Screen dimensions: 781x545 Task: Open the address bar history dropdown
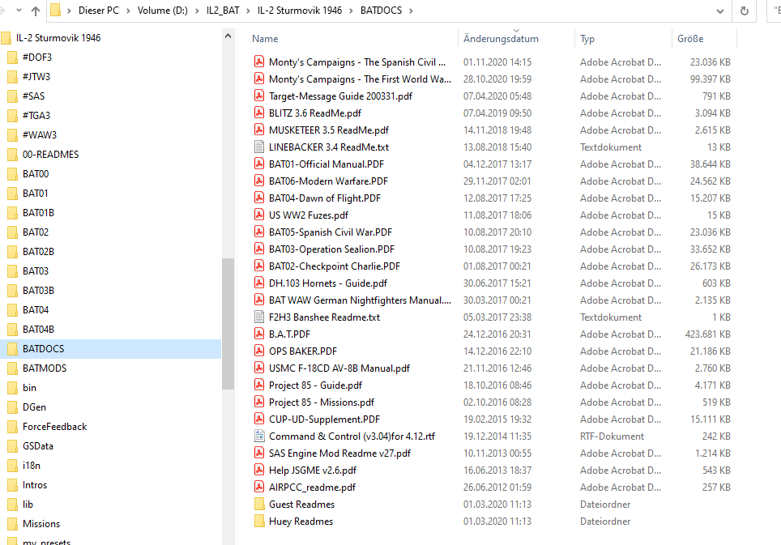pyautogui.click(x=719, y=11)
